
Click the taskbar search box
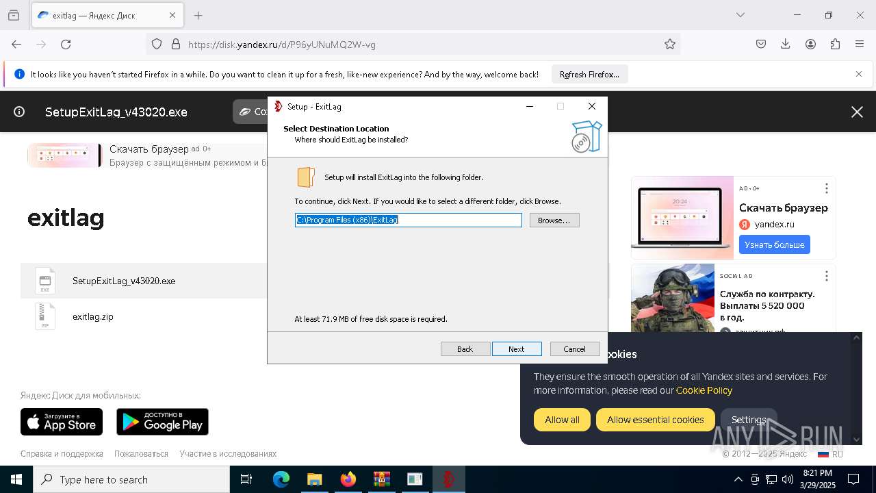tap(131, 479)
